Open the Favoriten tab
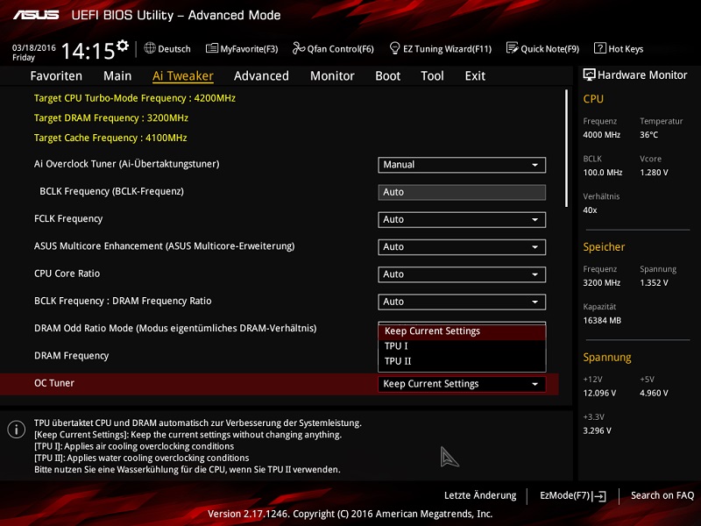The width and height of the screenshot is (701, 526). click(56, 76)
